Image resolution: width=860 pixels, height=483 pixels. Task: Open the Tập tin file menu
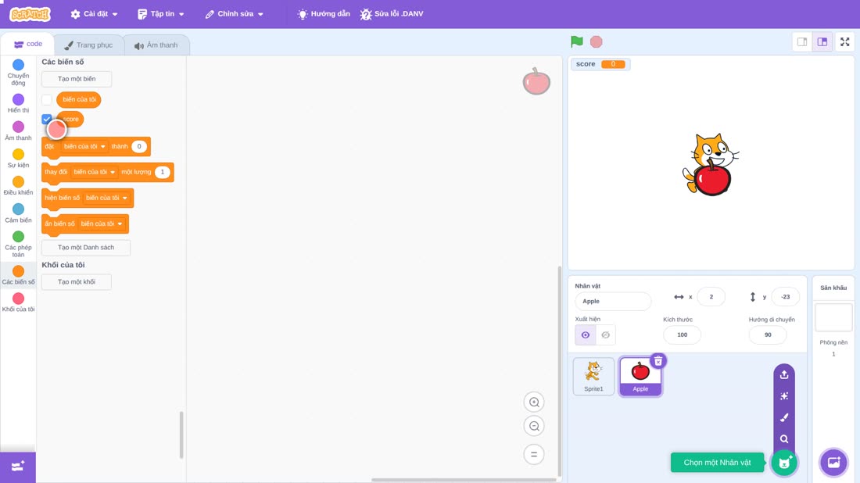(161, 14)
